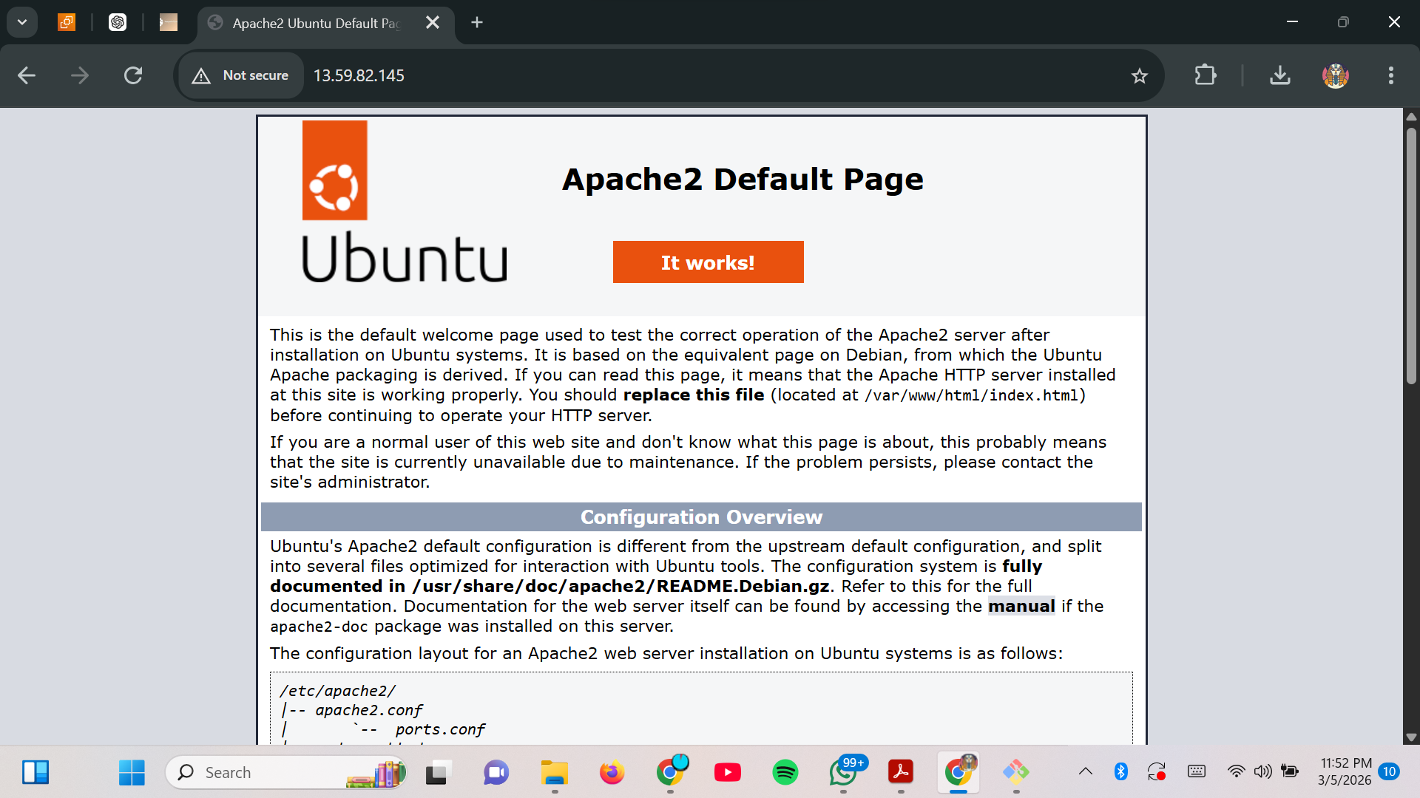
Task: Open Adobe Acrobat from the taskbar
Action: [x=901, y=772]
